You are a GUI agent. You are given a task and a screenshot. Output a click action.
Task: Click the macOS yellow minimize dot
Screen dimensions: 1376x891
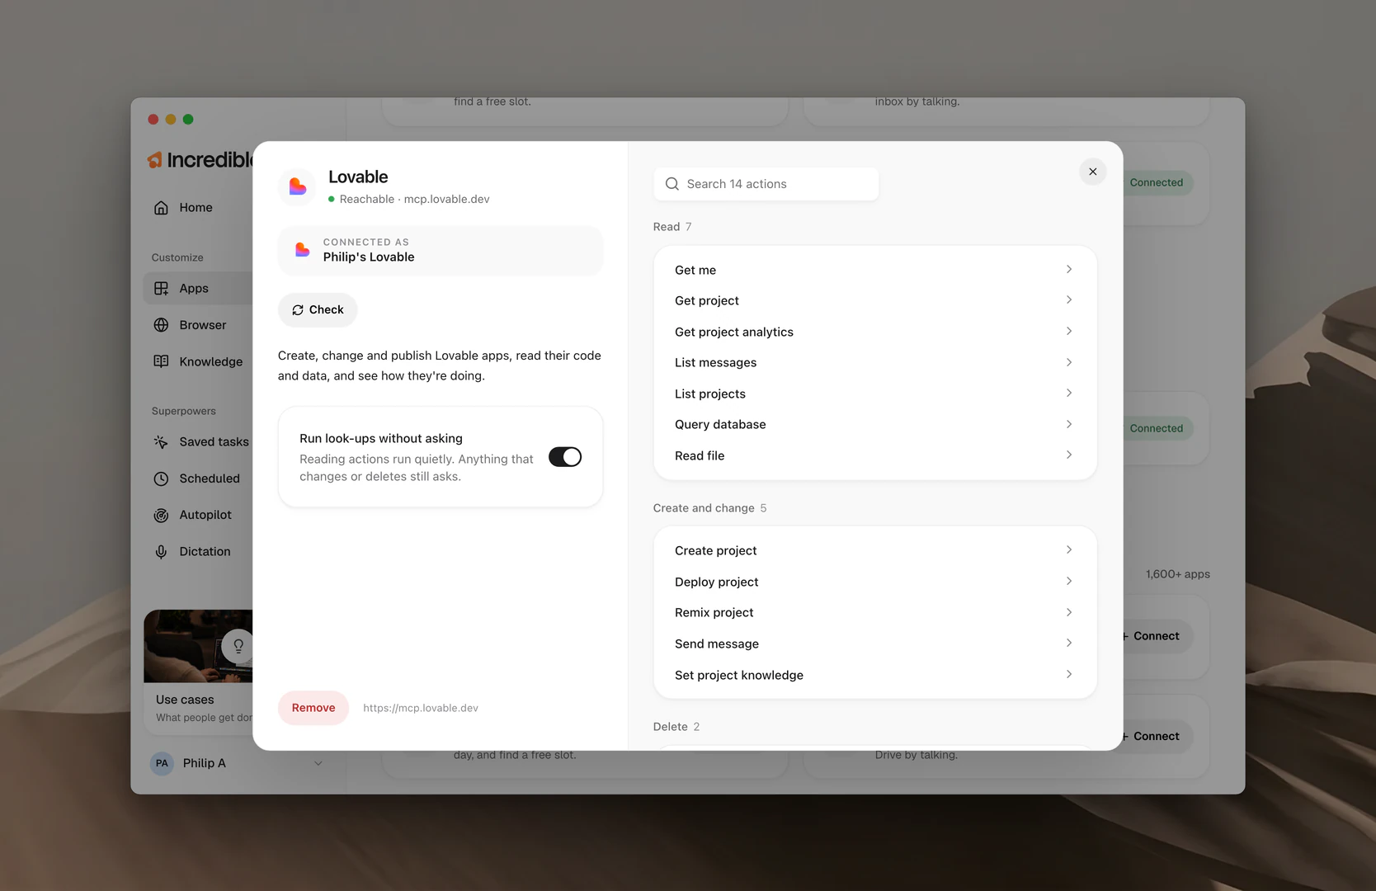171,120
